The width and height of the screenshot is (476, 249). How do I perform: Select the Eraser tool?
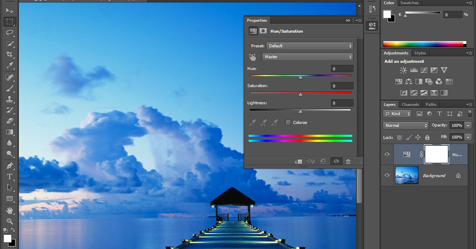click(x=10, y=121)
